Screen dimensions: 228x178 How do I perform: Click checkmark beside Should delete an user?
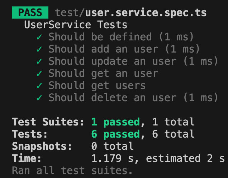click(x=39, y=98)
